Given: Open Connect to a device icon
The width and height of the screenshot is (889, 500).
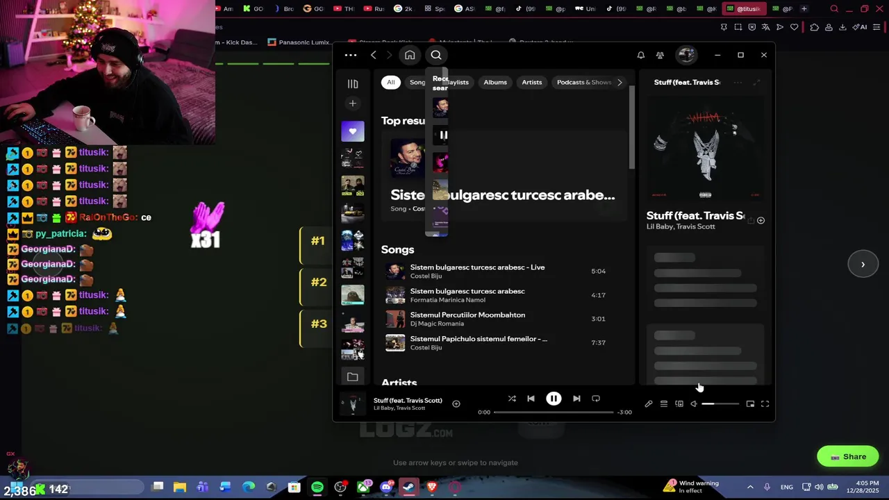Looking at the screenshot, I should 679,403.
